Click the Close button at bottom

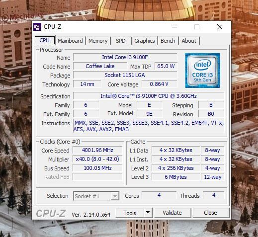[x=210, y=213]
